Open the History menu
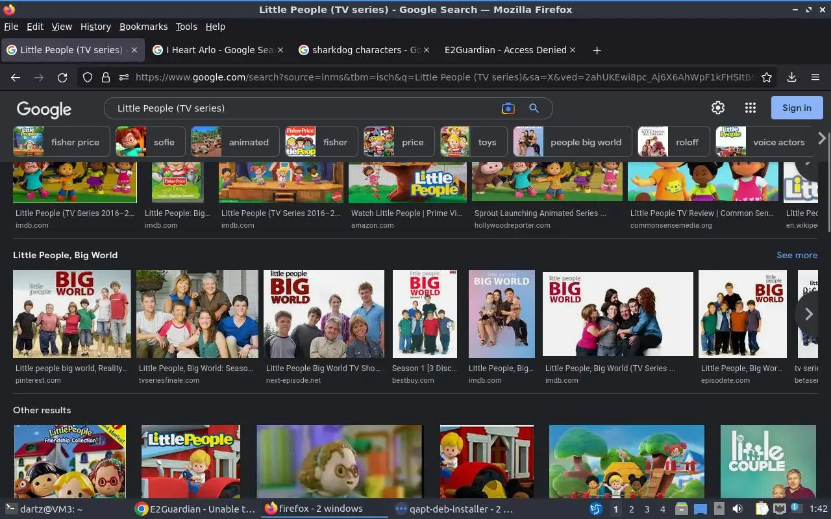Screen dimensions: 831x519 pos(95,27)
